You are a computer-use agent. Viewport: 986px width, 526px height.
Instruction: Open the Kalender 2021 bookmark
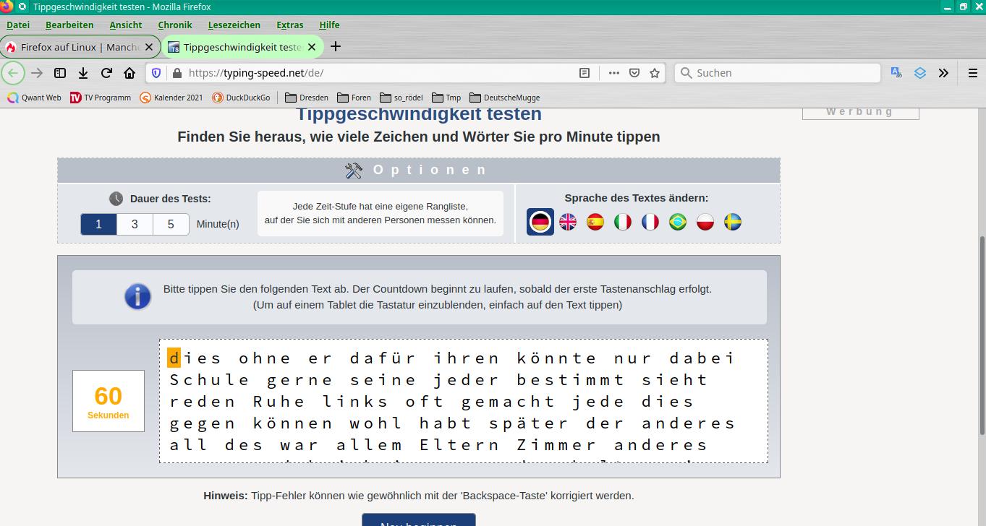[171, 98]
